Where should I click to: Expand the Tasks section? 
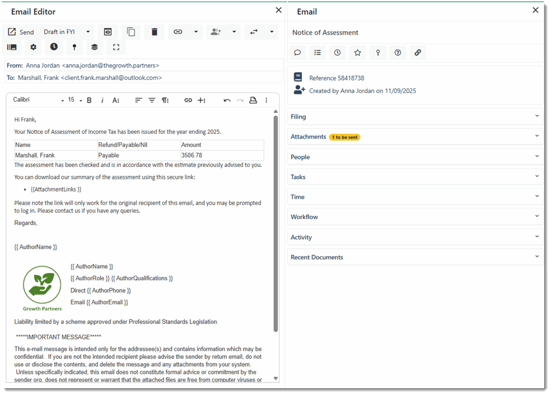pyautogui.click(x=416, y=177)
